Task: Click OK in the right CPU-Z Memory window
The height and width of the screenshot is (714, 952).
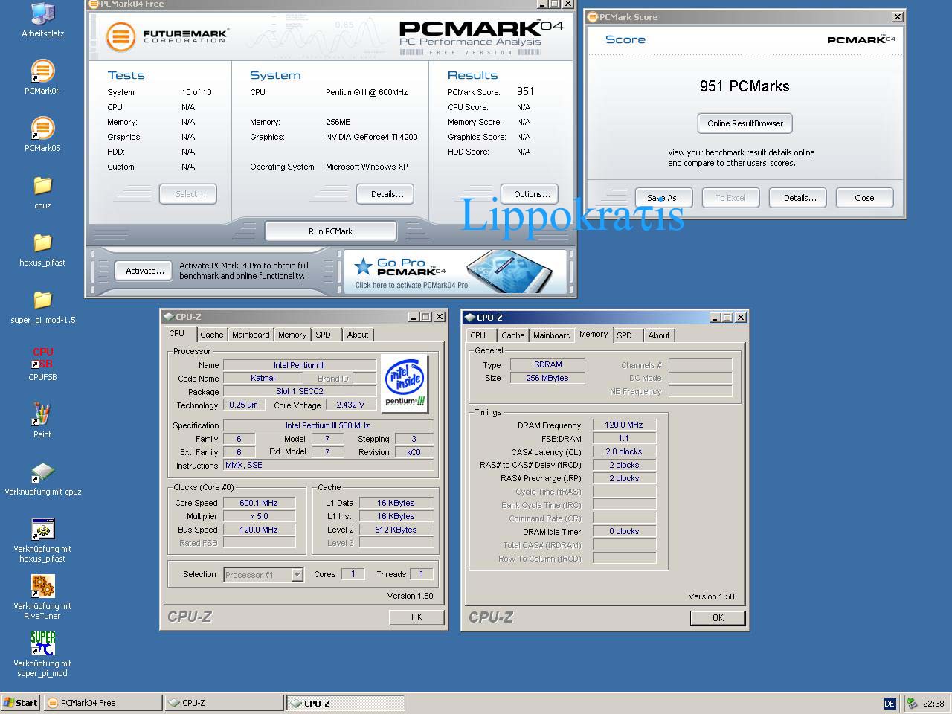Action: [x=718, y=618]
